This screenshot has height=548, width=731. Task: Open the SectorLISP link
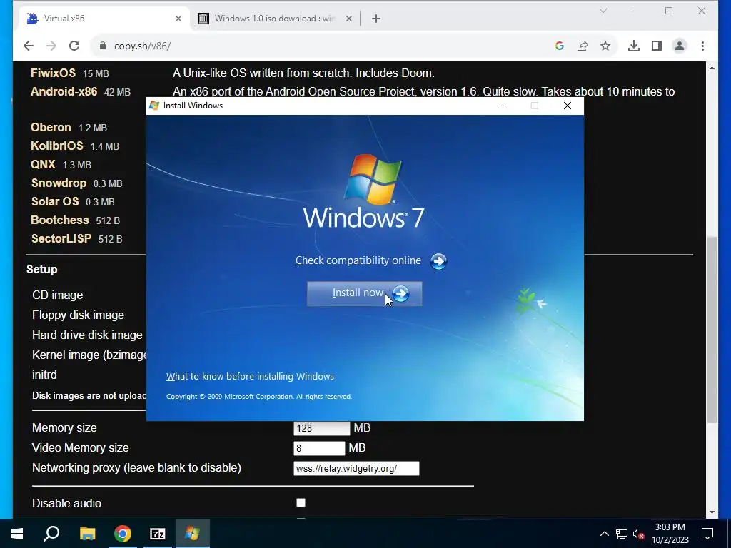pyautogui.click(x=61, y=238)
